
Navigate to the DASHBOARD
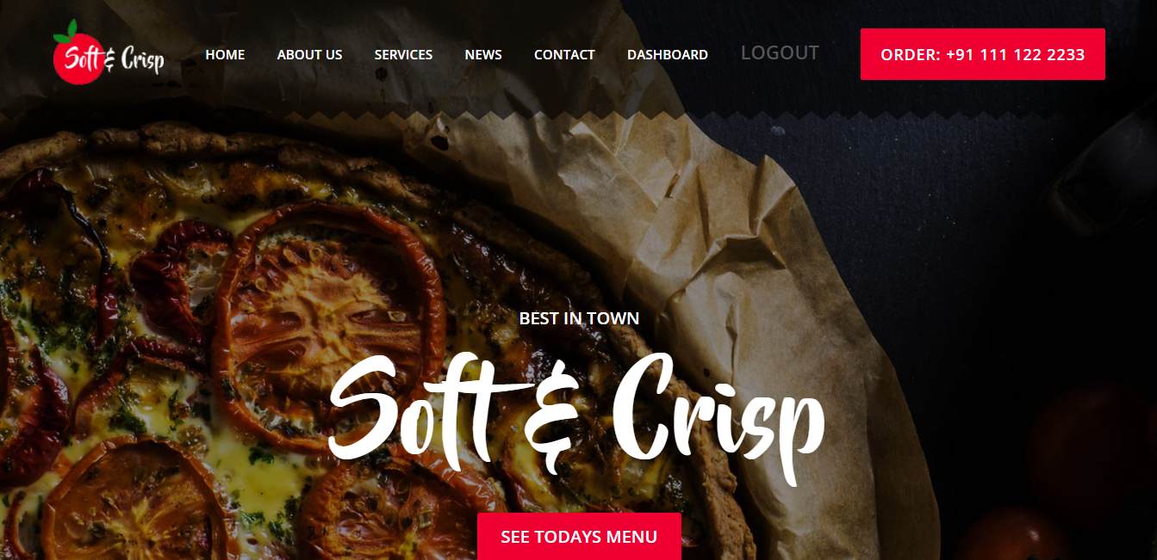(x=668, y=54)
